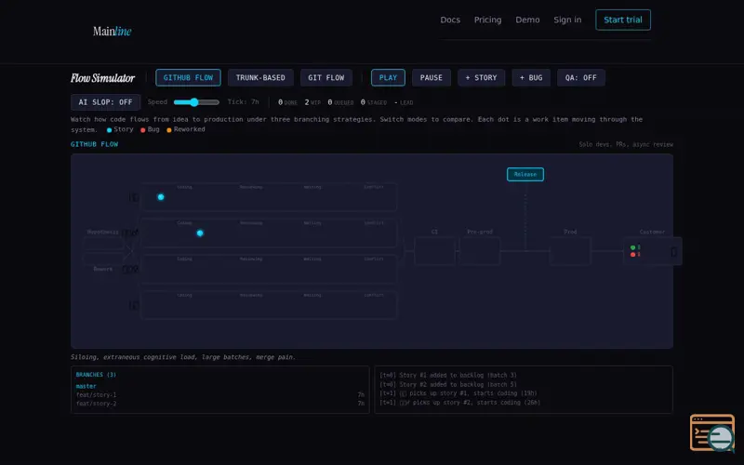
Task: Click the red bug dot in Customer box
Action: coord(632,255)
